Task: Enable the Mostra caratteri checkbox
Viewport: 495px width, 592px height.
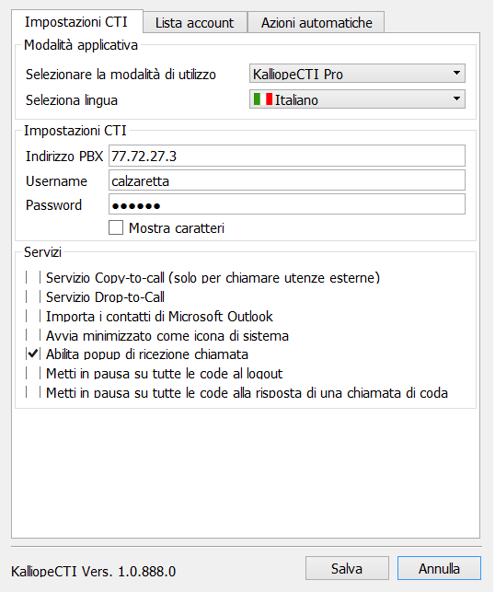Action: click(116, 228)
